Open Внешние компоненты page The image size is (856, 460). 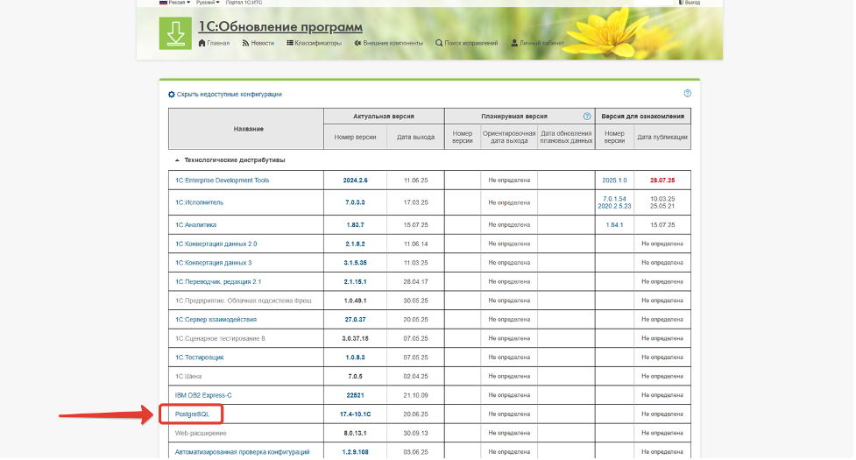point(388,43)
